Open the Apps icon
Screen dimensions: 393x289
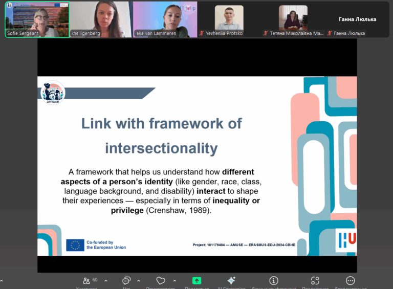coord(315,281)
